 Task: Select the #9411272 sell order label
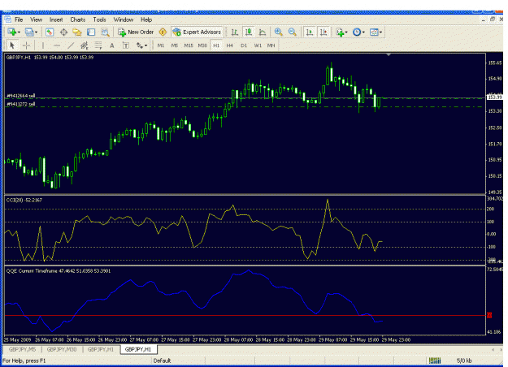(x=21, y=104)
